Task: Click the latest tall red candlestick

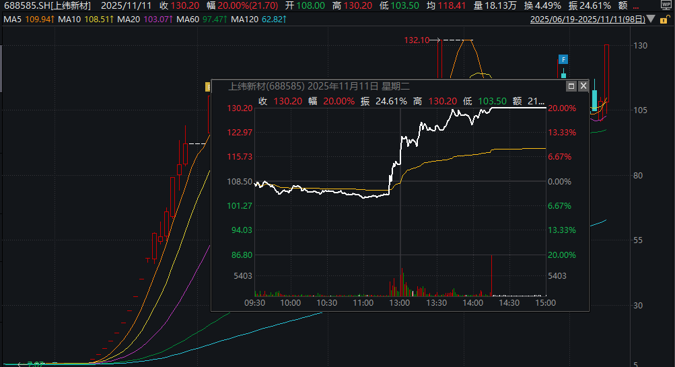Action: (607, 71)
